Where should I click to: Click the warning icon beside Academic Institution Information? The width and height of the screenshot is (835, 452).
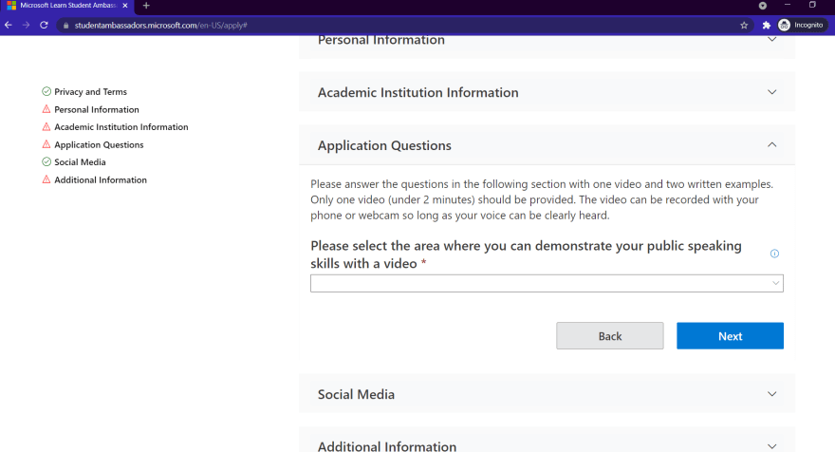point(46,127)
